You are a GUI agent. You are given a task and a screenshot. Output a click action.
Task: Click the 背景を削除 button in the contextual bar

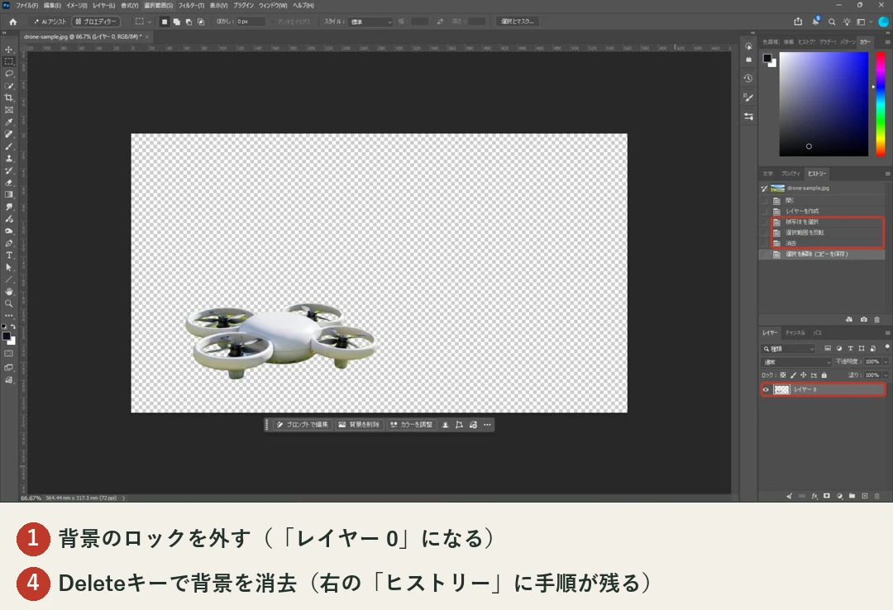[x=360, y=425]
